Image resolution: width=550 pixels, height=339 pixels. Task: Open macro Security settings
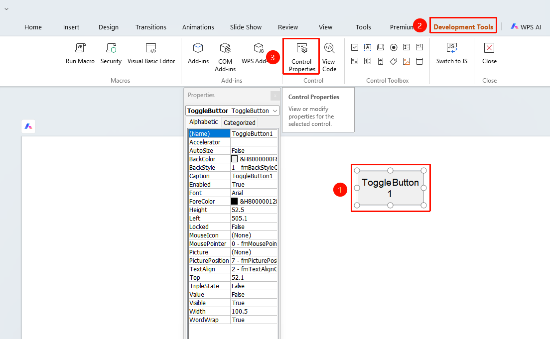point(111,53)
